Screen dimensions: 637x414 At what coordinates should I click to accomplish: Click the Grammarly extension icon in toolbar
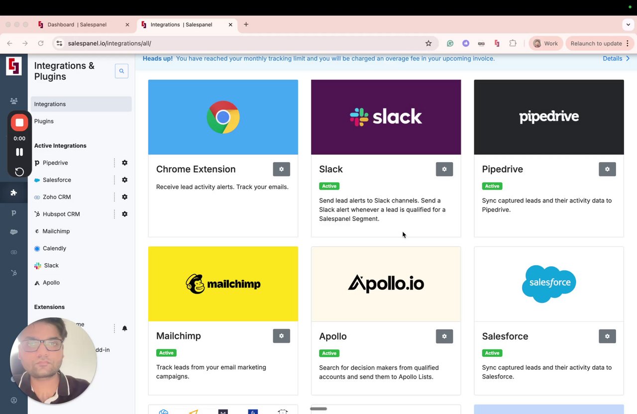pyautogui.click(x=450, y=43)
